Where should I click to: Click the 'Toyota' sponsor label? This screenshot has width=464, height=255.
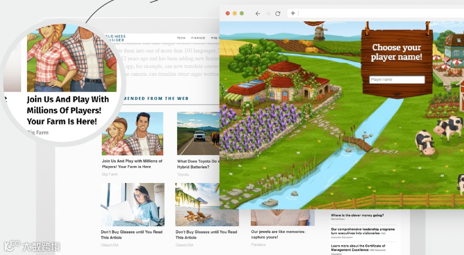pos(183,174)
